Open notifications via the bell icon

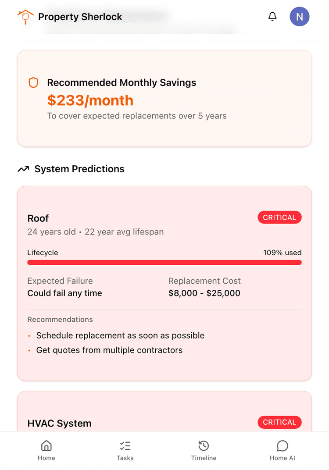(x=272, y=17)
